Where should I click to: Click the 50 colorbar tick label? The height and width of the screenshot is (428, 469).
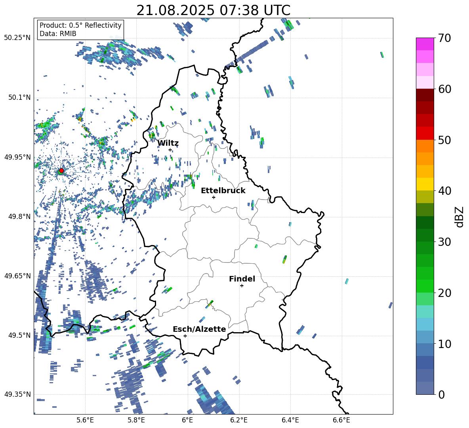(444, 140)
